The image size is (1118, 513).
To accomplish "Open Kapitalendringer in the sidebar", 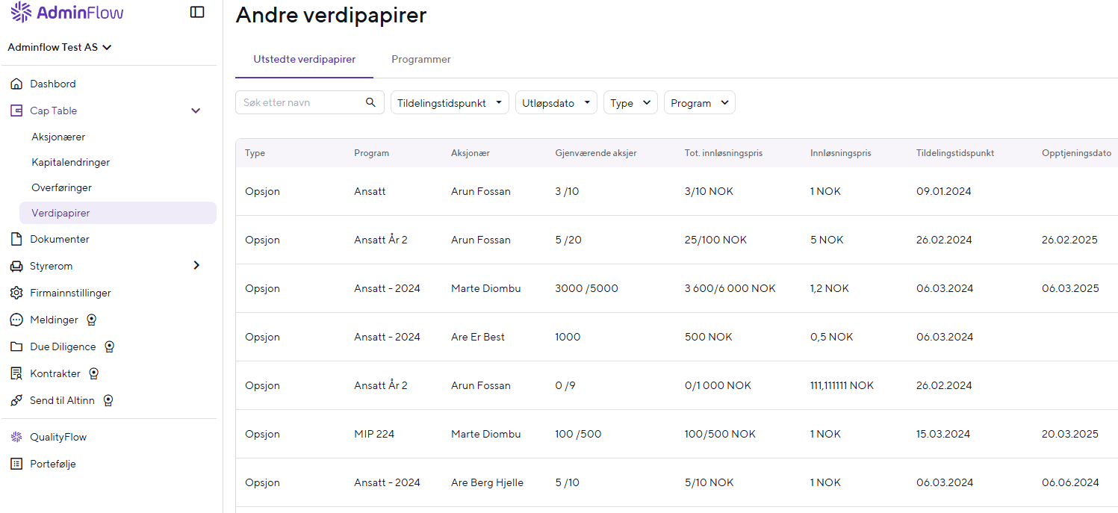I will (x=71, y=162).
